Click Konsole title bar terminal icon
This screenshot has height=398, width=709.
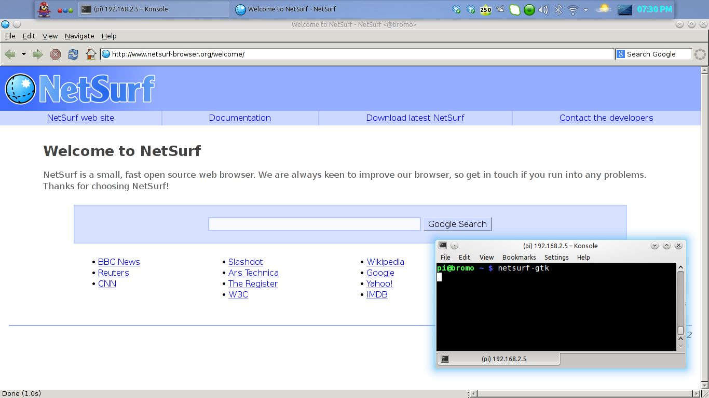tap(442, 246)
